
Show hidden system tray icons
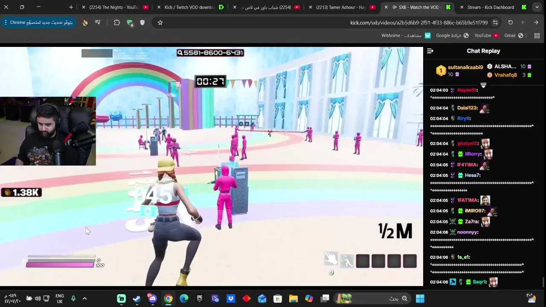pos(84,298)
